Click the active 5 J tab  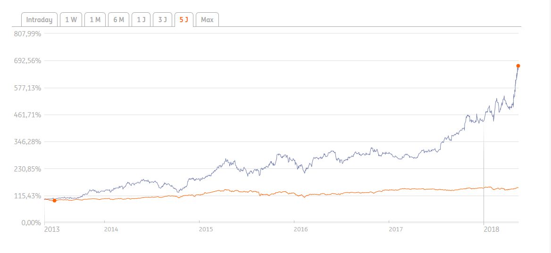(184, 20)
